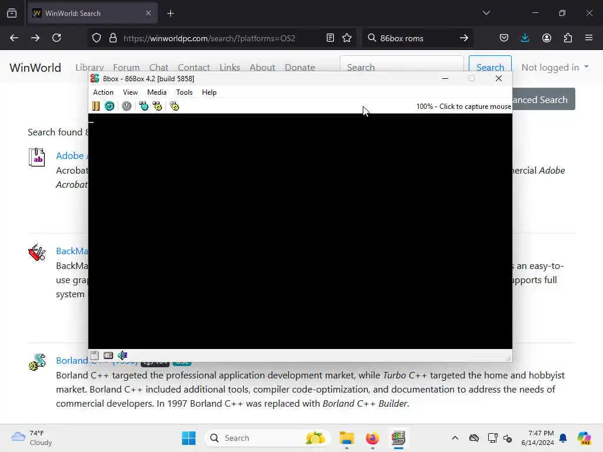
Task: Open File Explorer from taskbar
Action: (346, 438)
